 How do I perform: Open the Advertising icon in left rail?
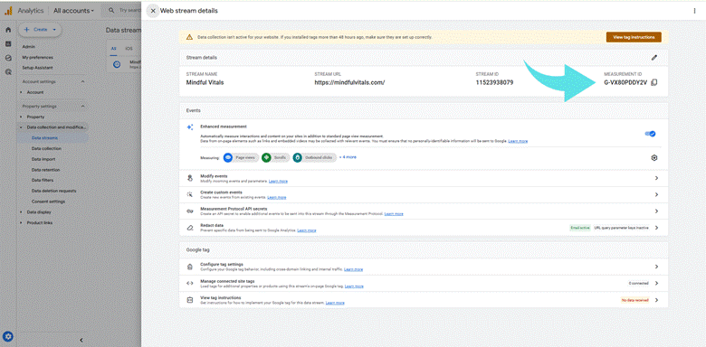[8, 71]
